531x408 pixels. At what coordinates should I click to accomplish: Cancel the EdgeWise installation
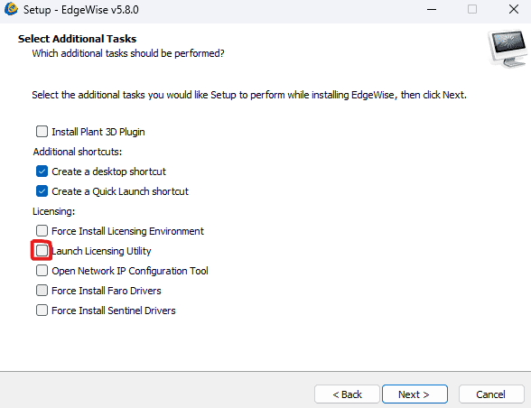coord(491,394)
